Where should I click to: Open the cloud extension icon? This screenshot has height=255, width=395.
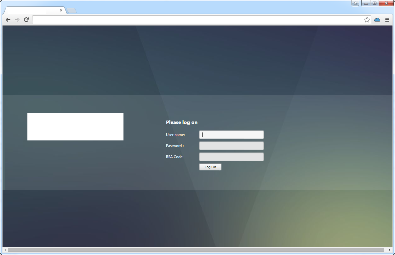(x=377, y=20)
